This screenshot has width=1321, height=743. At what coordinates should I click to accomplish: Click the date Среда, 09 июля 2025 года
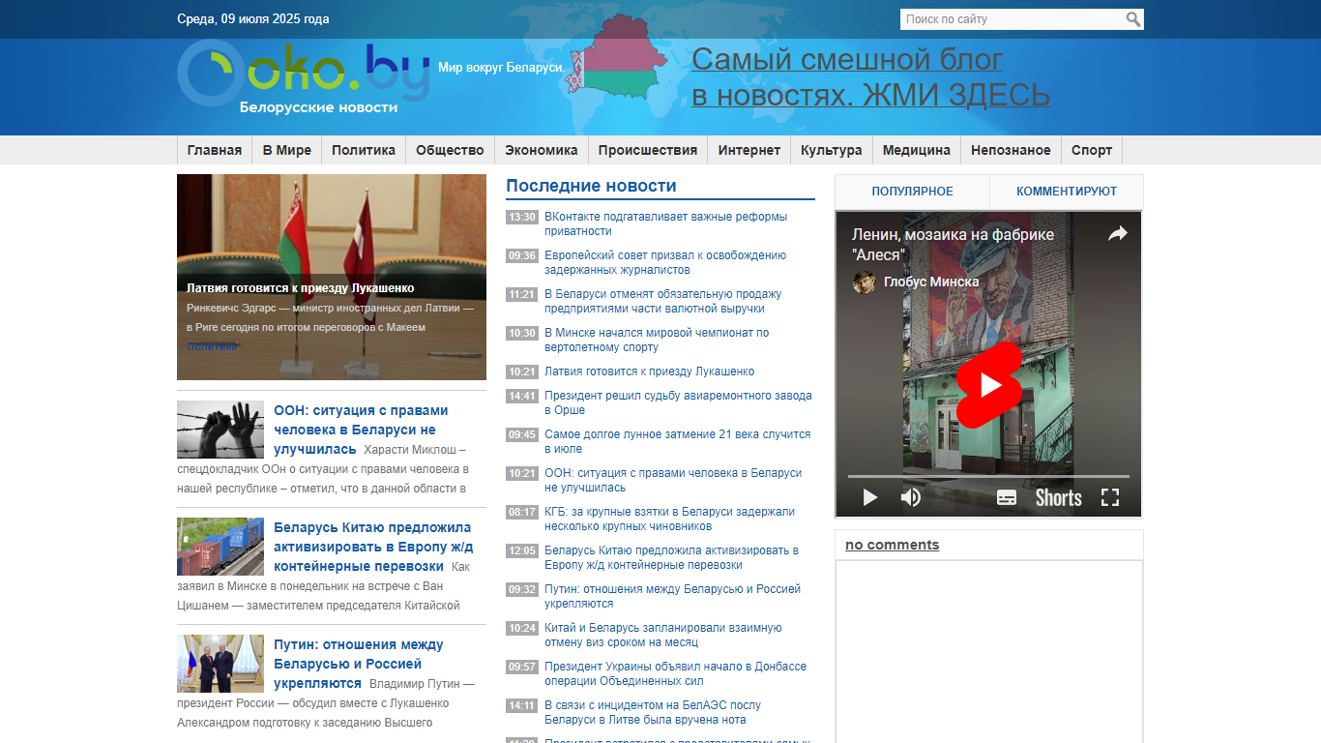[253, 19]
